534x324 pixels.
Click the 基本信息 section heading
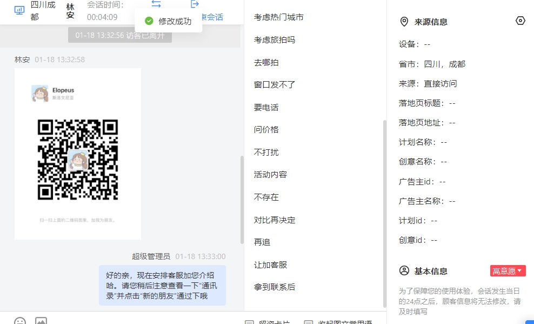pyautogui.click(x=431, y=271)
